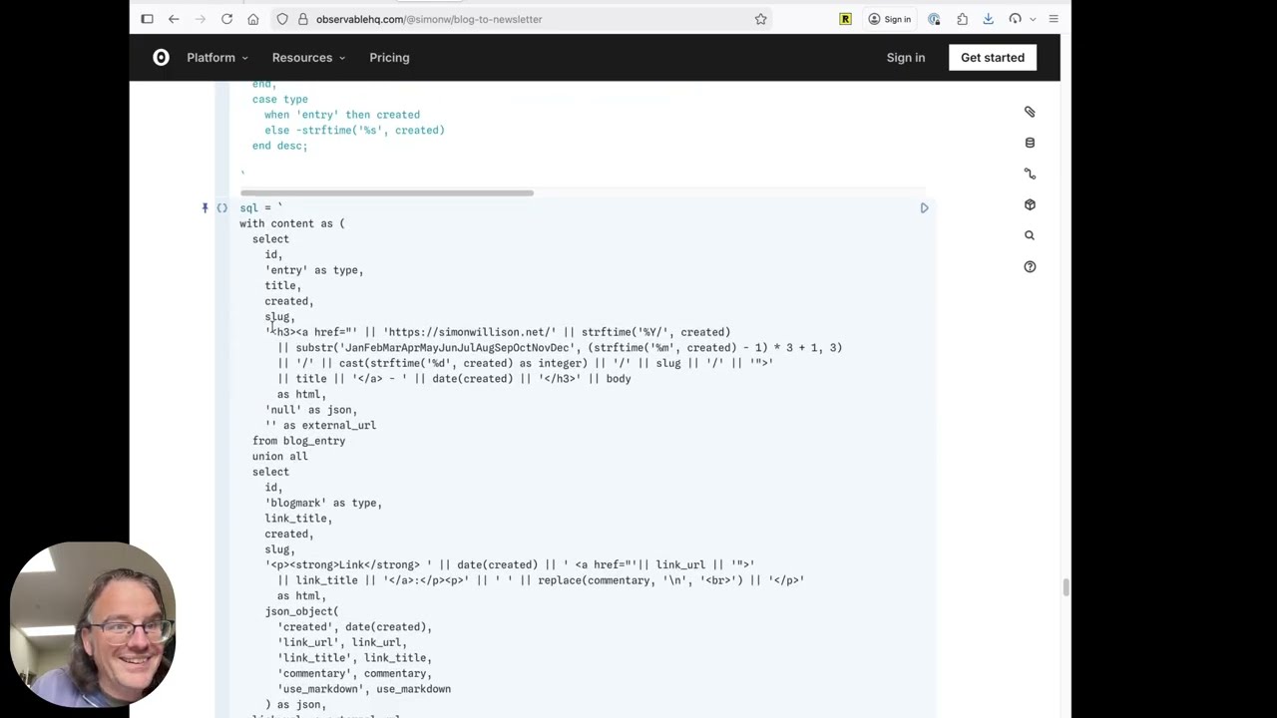This screenshot has width=1277, height=718.
Task: Open the notebook search panel
Action: [x=1030, y=235]
